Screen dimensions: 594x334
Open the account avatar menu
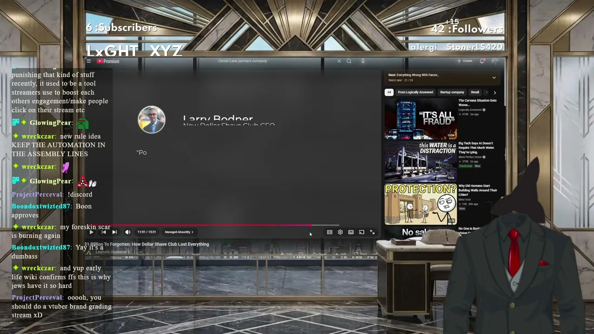(495, 61)
